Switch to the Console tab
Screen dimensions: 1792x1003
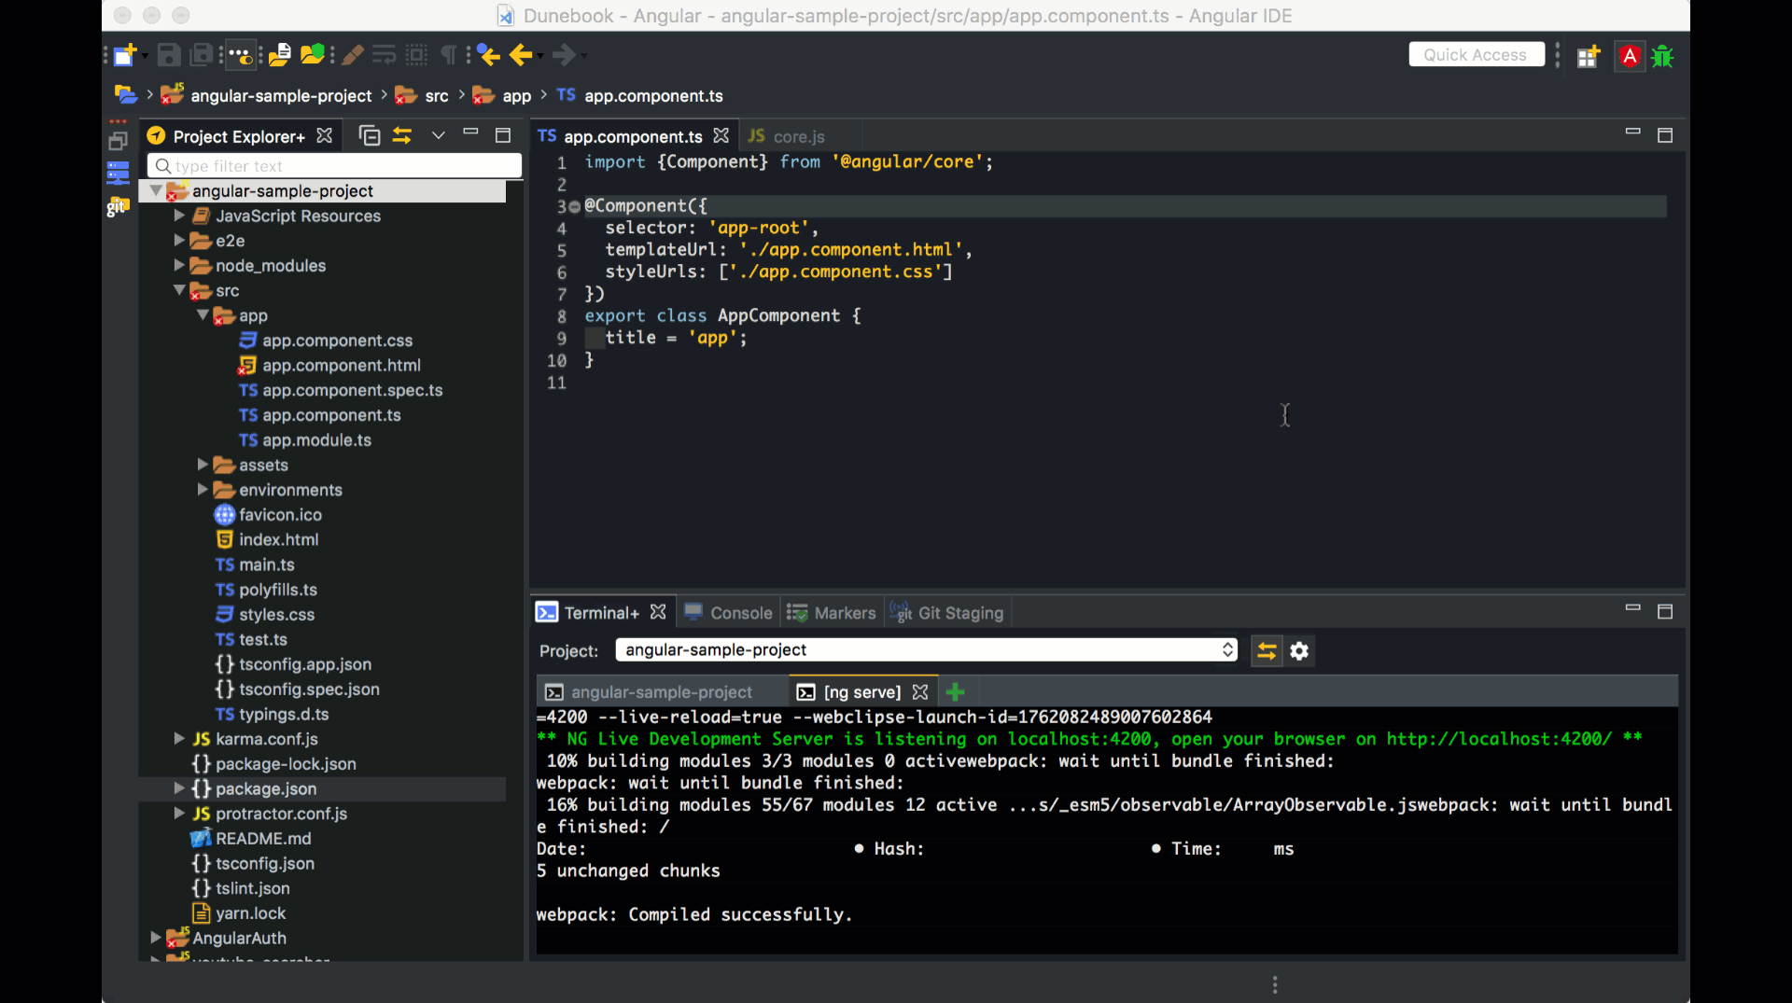(729, 612)
